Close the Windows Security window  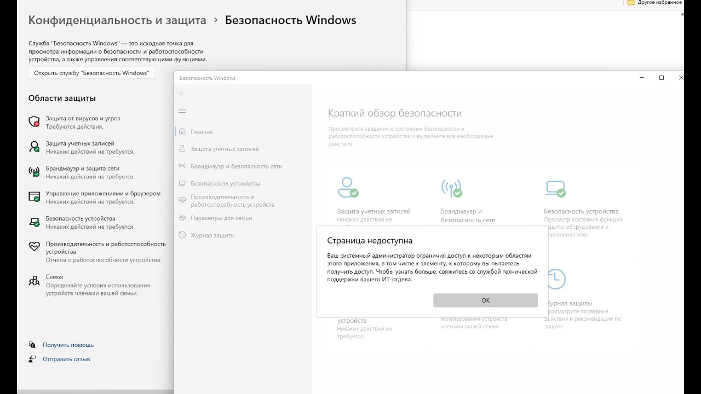point(681,78)
